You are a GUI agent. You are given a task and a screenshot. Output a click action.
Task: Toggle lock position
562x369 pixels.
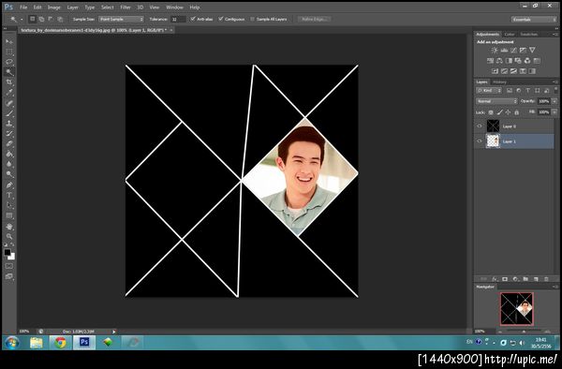508,112
